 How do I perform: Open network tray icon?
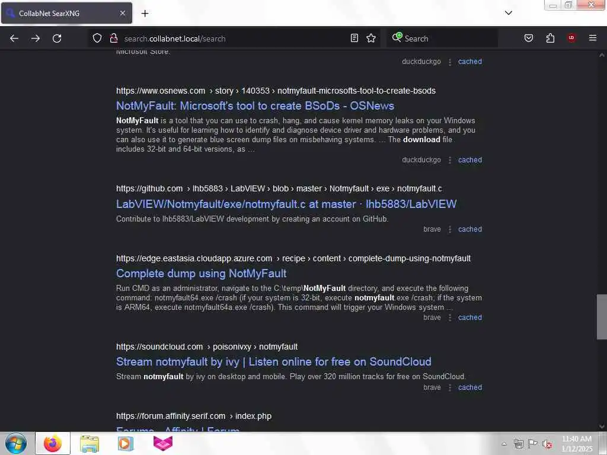coord(518,444)
